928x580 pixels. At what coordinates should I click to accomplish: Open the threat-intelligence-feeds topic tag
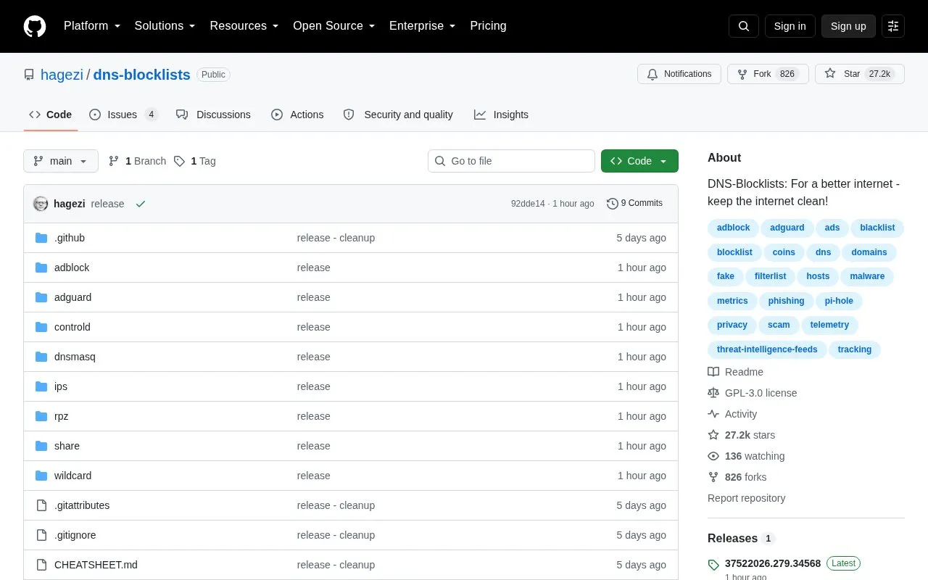[x=767, y=349]
